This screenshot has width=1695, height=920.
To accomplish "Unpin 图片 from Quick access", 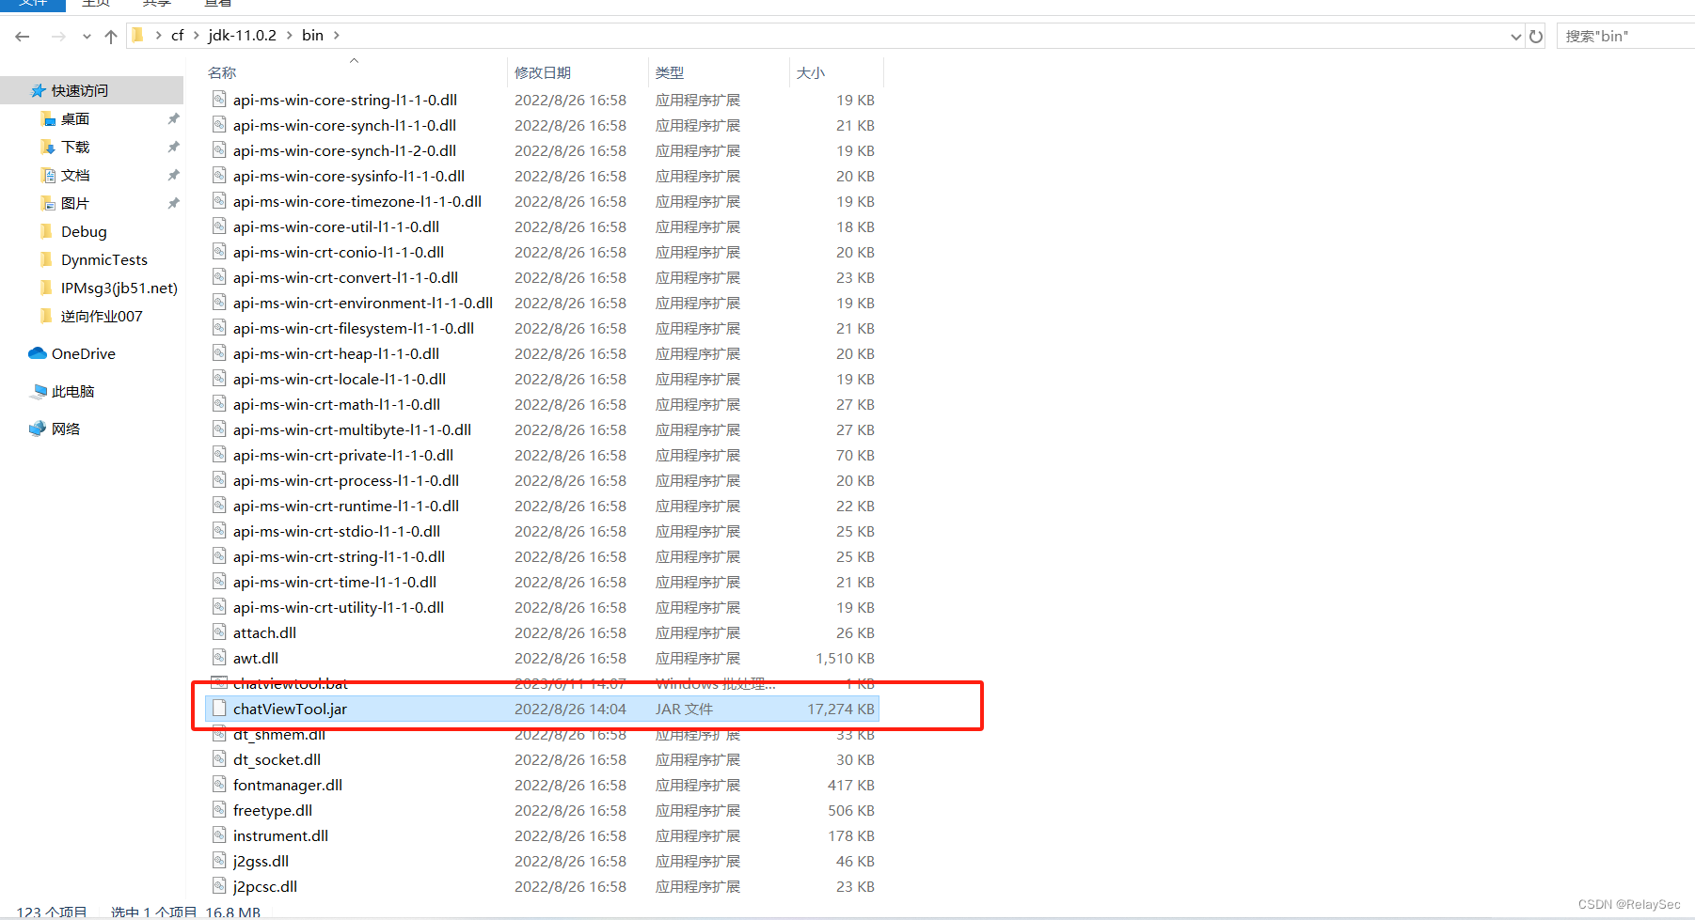I will coord(173,203).
